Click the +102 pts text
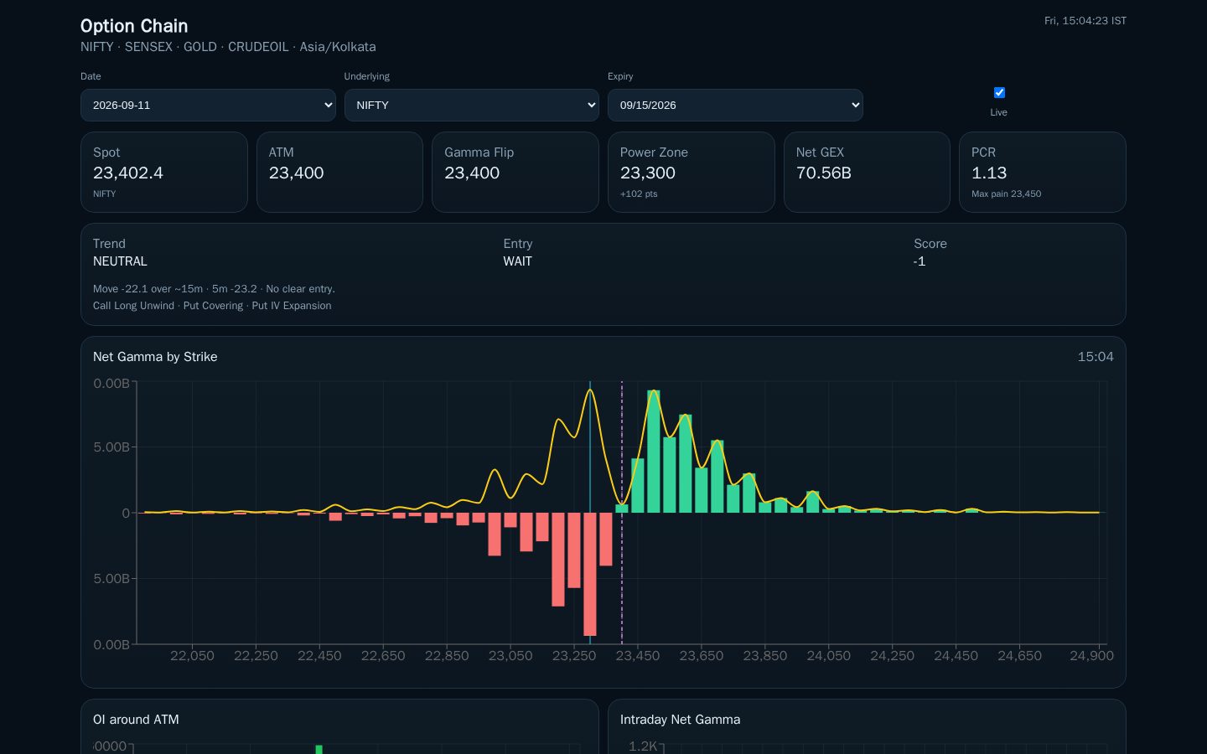Screen dimensions: 1207x754 639,194
